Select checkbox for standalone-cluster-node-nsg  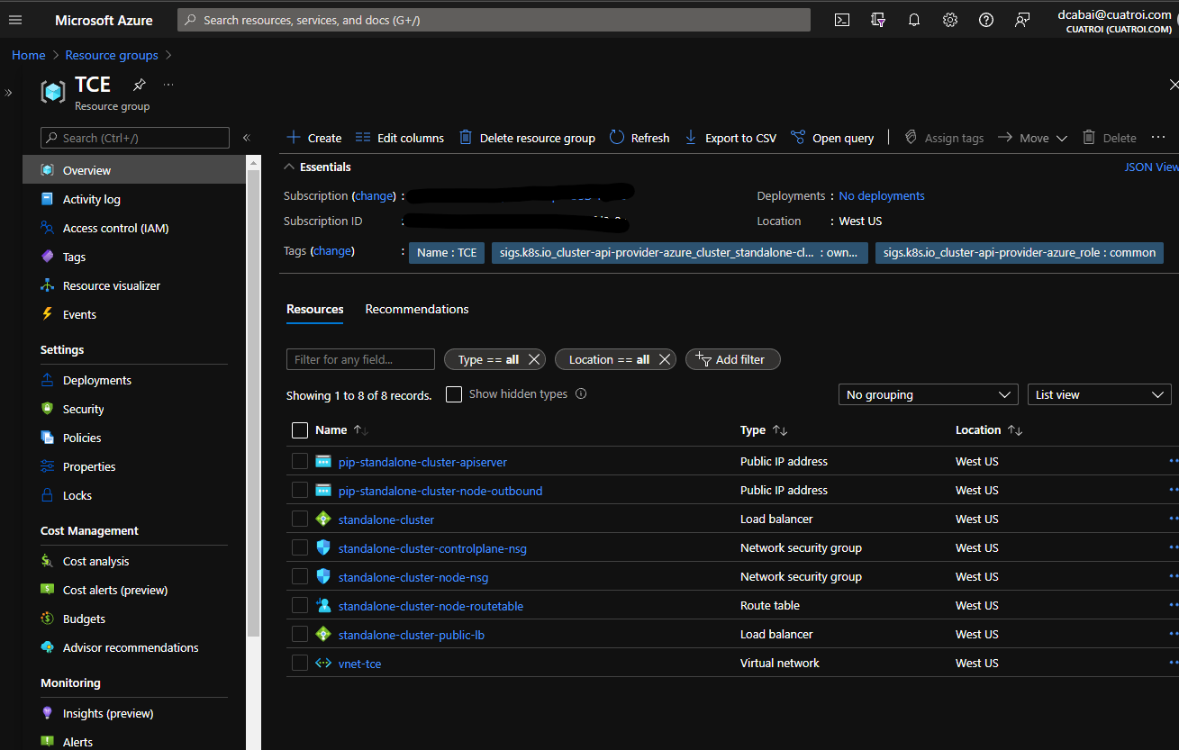point(300,577)
